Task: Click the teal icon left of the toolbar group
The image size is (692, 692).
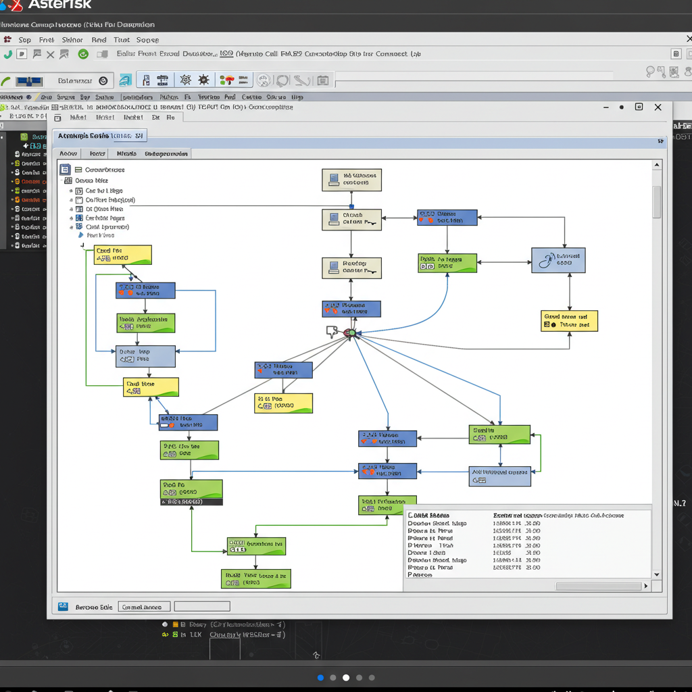Action: 125,80
